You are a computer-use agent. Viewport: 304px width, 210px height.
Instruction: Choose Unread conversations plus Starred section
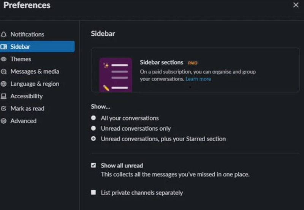tap(93, 139)
